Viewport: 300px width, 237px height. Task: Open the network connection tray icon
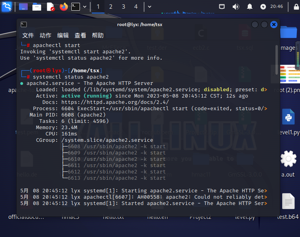point(222,7)
